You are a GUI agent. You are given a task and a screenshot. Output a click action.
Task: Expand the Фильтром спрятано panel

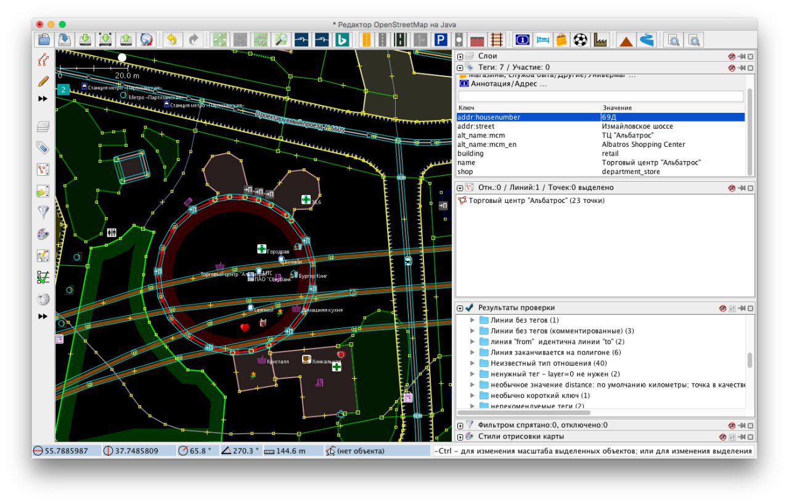coord(460,425)
